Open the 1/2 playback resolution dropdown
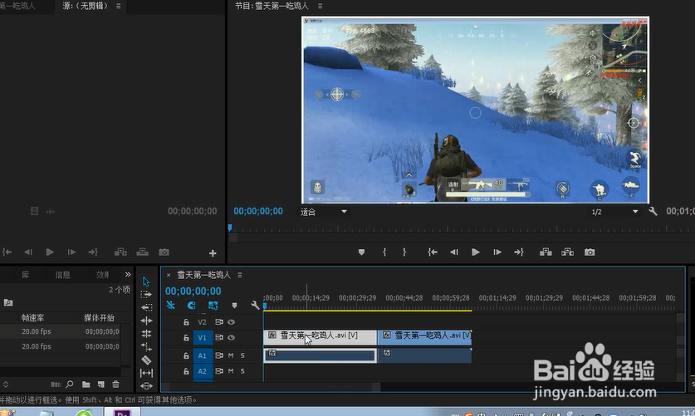 pos(614,212)
